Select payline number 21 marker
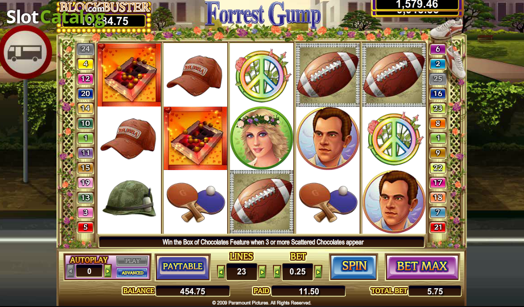 438,227
